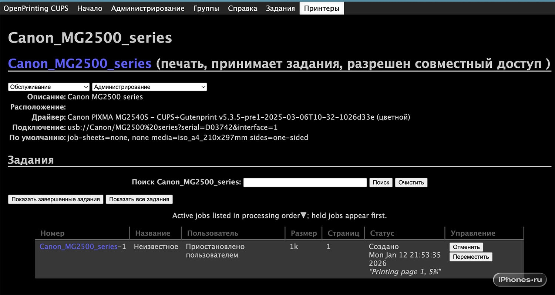Click the Пользователь column header
The height and width of the screenshot is (295, 555).
[213, 233]
